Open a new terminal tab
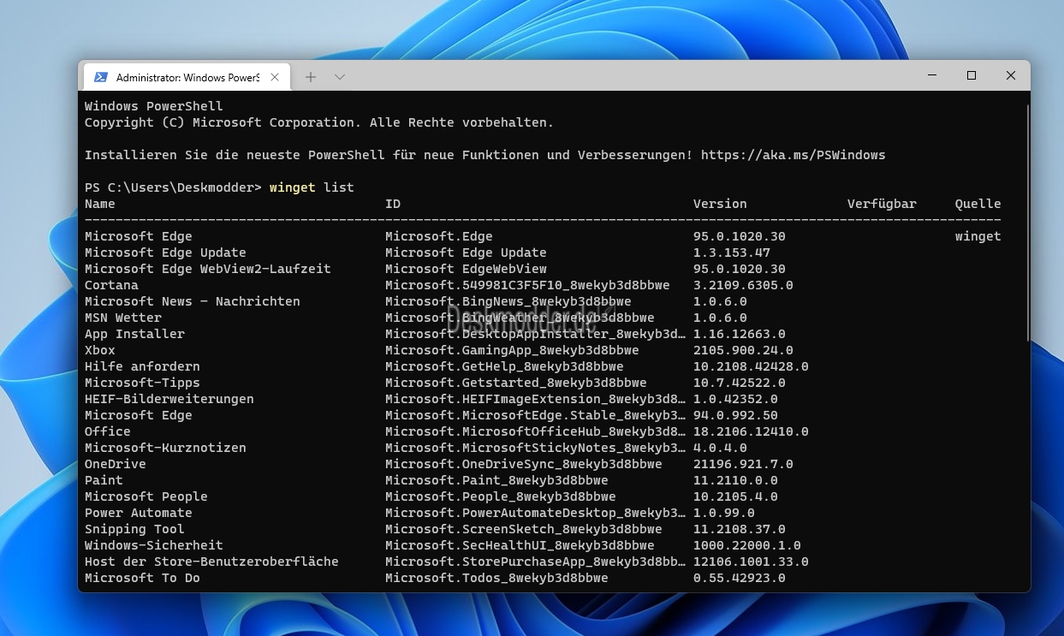The width and height of the screenshot is (1064, 636). click(311, 77)
